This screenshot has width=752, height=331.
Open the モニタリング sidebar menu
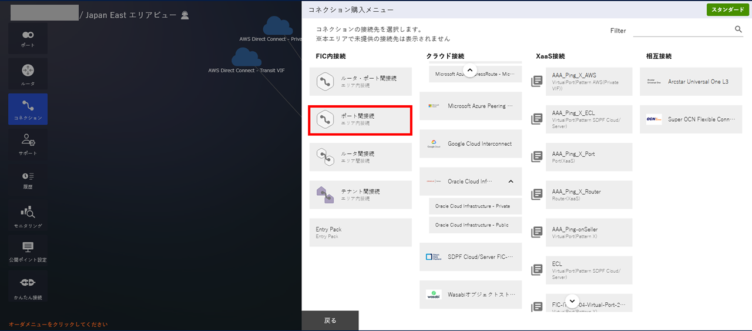tap(28, 216)
